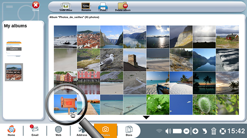Click the undo back arrow icon
Viewport: 247px width, 138px height.
click(204, 131)
